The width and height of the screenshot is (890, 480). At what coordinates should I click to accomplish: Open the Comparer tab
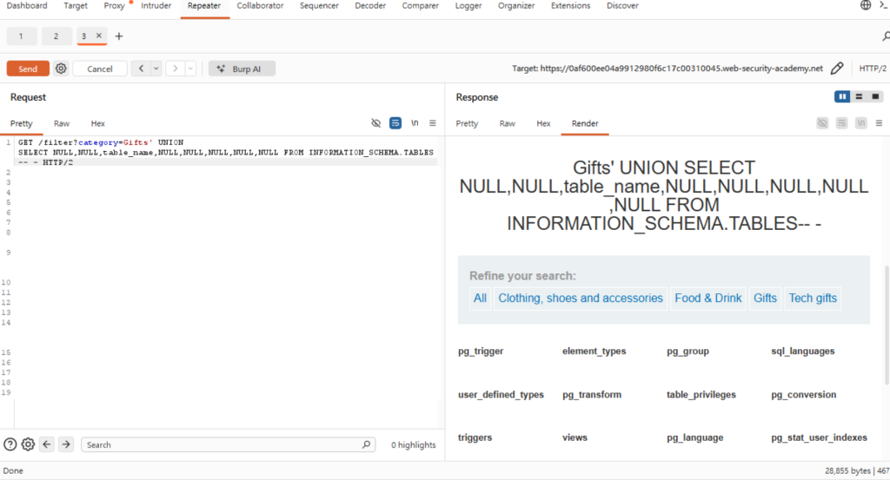[420, 6]
